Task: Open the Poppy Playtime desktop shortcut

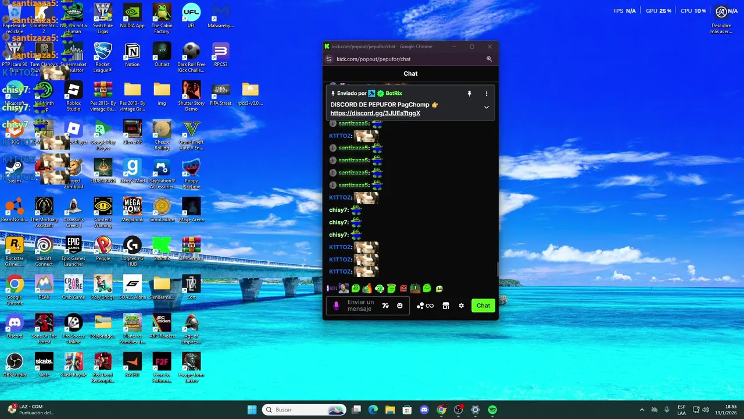Action: pyautogui.click(x=191, y=173)
